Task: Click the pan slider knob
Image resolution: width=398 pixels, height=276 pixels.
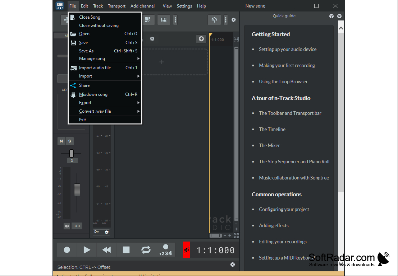Action: [x=72, y=153]
